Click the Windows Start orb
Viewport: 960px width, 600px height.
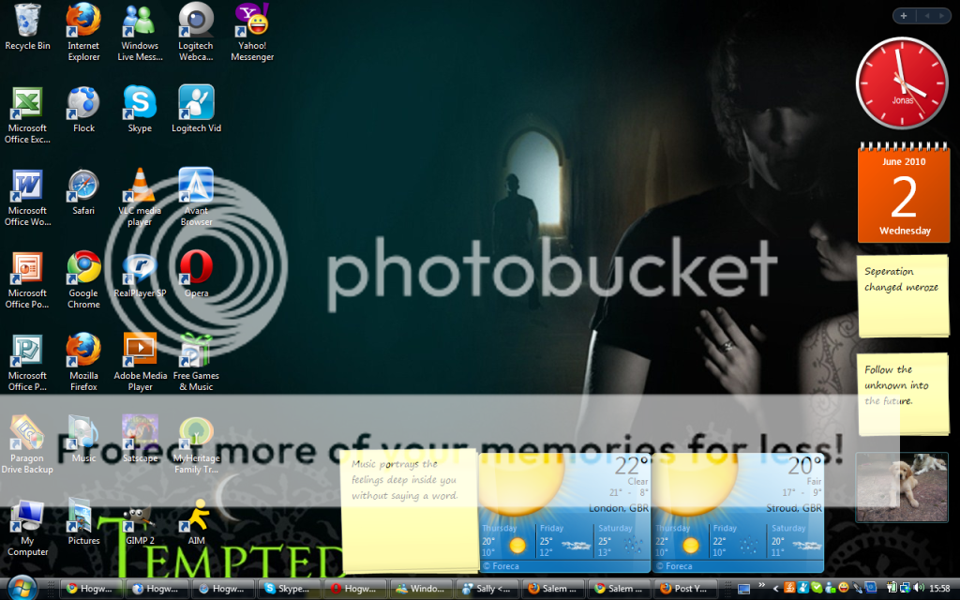pos(22,589)
